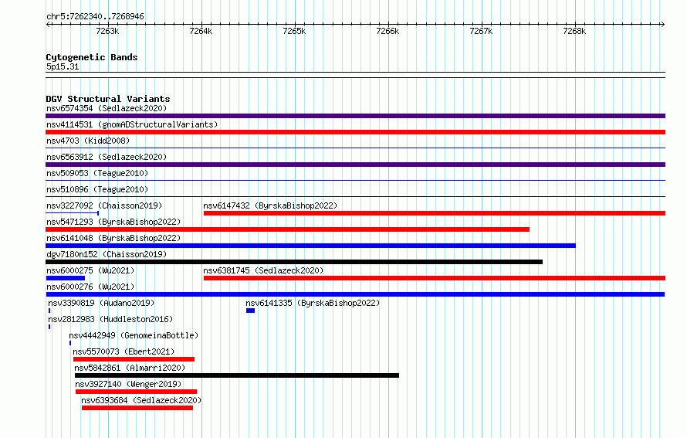Open nsv6393684 (Sedlazeck2020) label
This screenshot has width=687, height=438.
click(141, 400)
